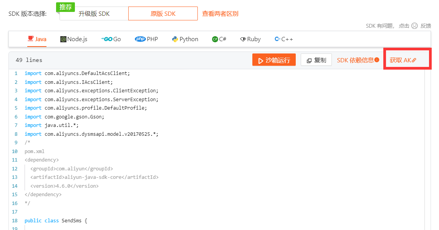439x230 pixels.
Task: Click line 2 import IAcsClient
Action: point(69,82)
